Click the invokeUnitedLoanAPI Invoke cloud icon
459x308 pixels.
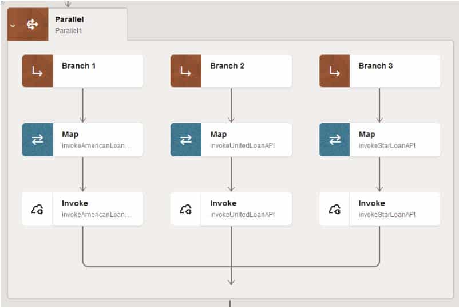[x=186, y=209]
